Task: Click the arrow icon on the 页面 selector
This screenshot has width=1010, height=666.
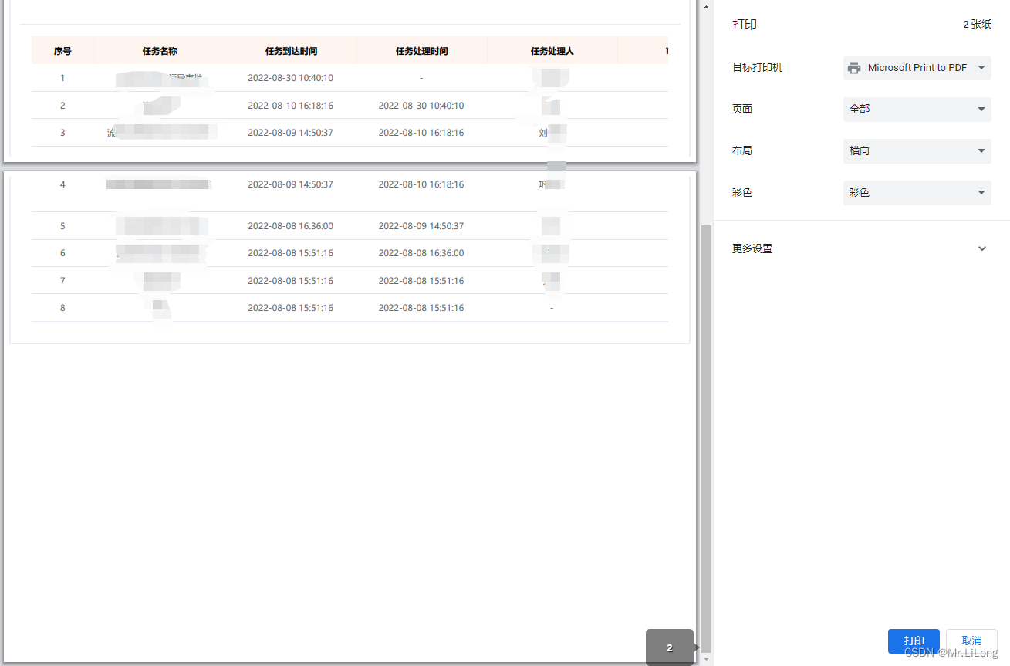Action: click(x=981, y=109)
